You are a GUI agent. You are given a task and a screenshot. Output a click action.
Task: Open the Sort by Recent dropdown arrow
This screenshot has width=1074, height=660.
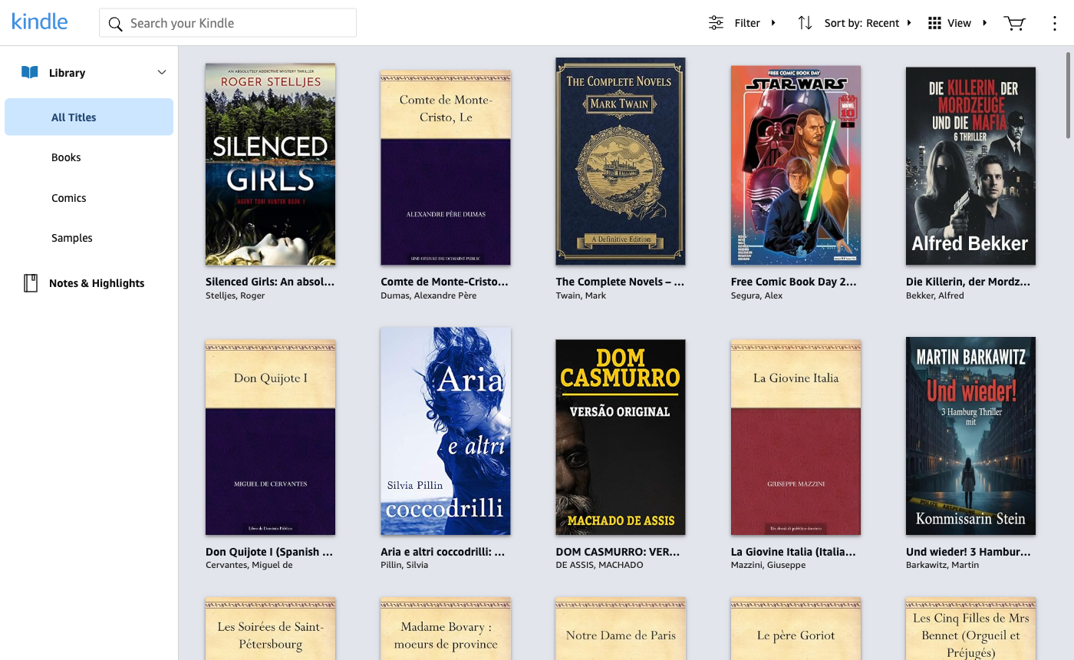pos(909,23)
